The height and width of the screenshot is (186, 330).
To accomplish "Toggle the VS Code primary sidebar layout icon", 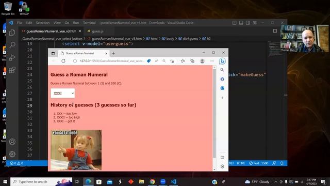I will click(234, 23).
